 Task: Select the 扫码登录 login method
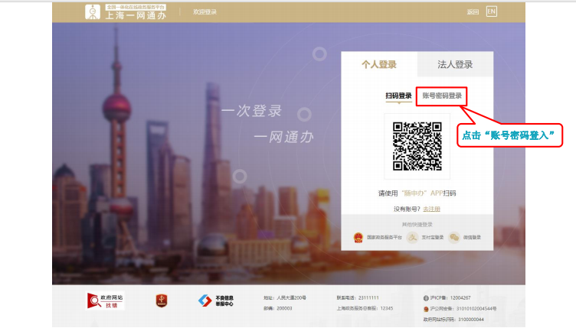[x=398, y=96]
